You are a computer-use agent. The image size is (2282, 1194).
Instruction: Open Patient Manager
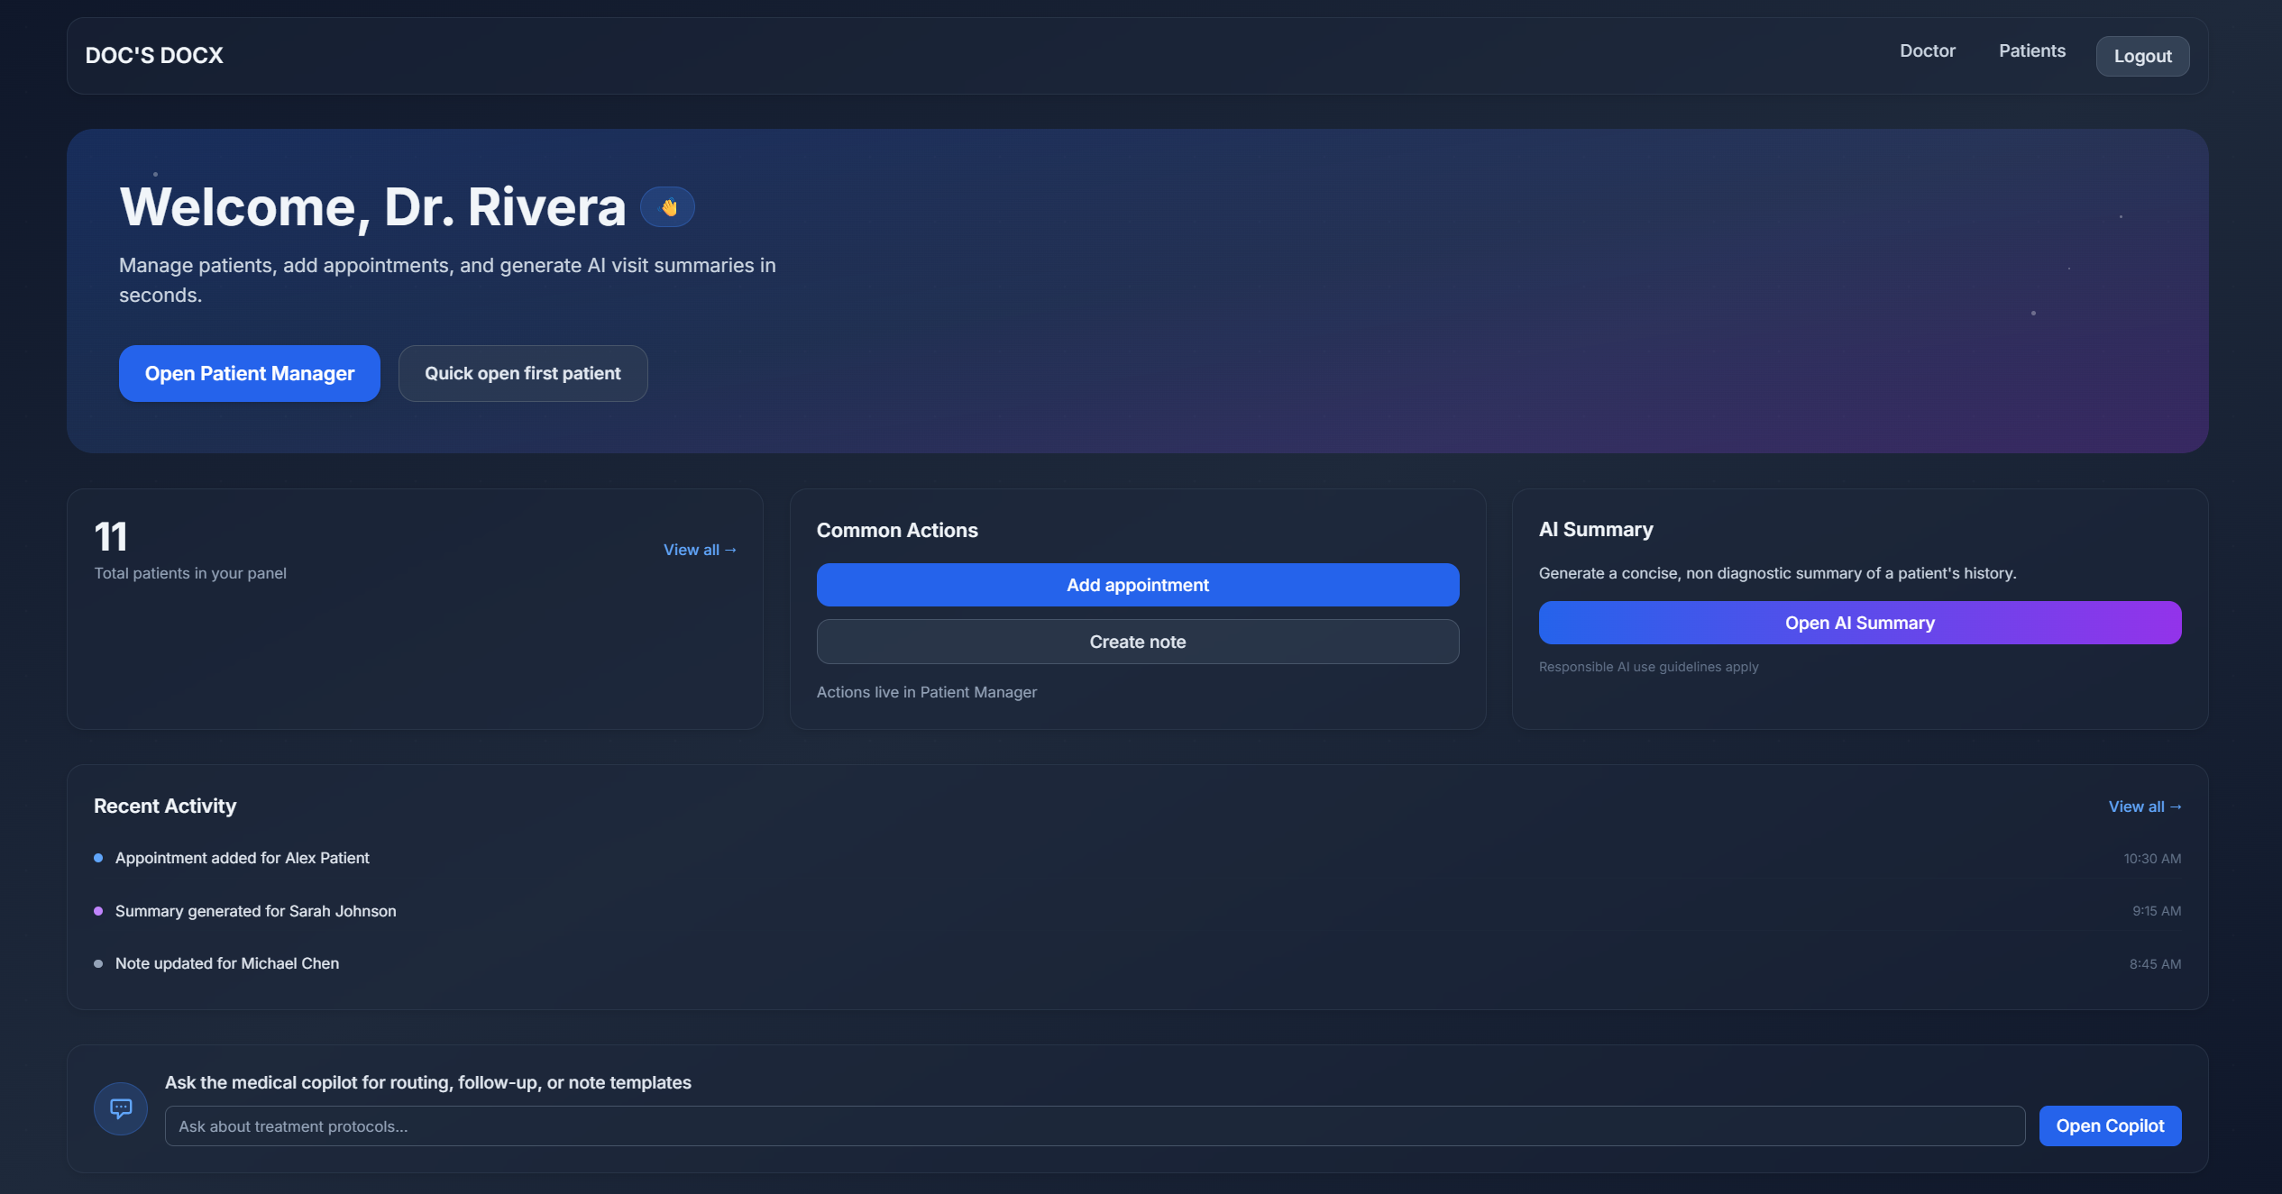250,373
